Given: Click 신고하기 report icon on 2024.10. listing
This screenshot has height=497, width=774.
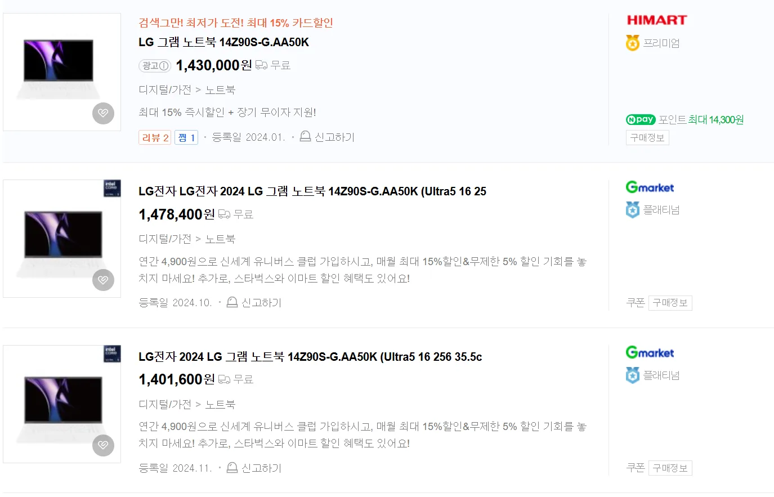Looking at the screenshot, I should click(232, 302).
